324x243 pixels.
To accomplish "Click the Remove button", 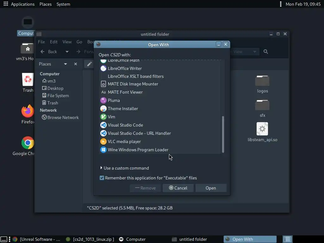I will tap(145, 188).
